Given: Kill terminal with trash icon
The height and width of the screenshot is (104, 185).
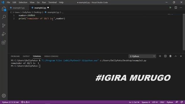Looking at the screenshot, I should coord(170,56).
